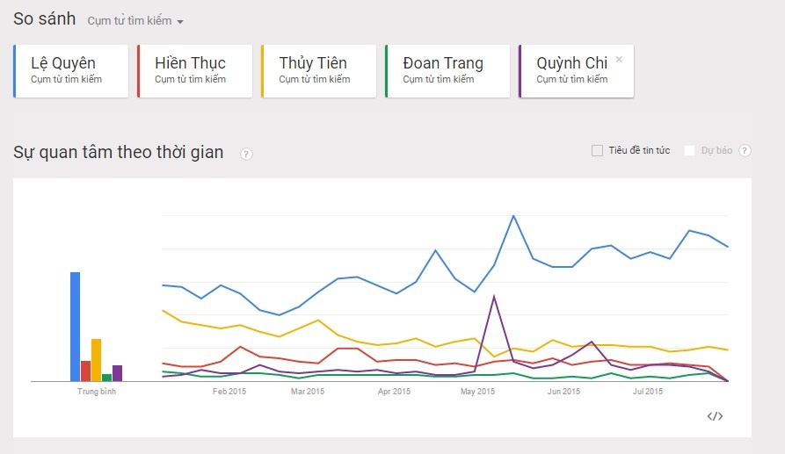
Task: Click the purple peak in May 2015
Action: (494, 297)
